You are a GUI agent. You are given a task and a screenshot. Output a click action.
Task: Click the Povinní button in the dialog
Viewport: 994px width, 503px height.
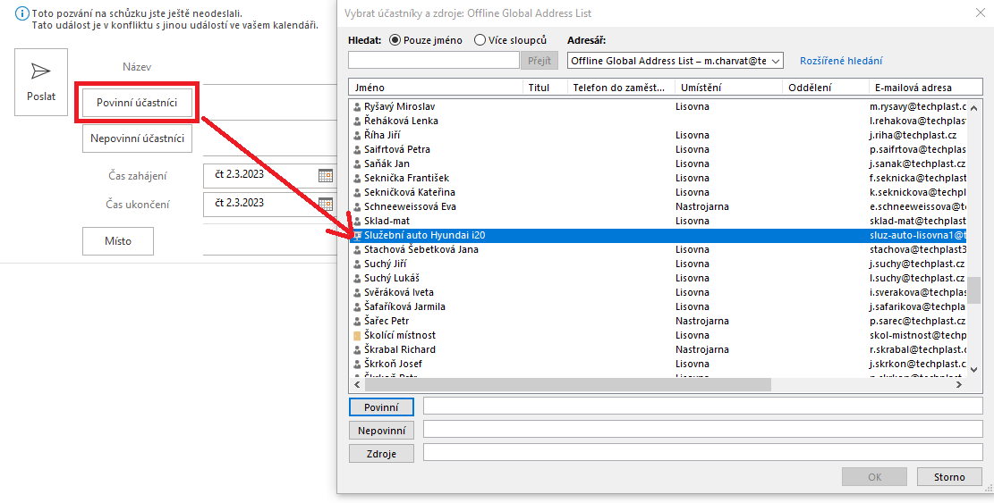click(382, 407)
